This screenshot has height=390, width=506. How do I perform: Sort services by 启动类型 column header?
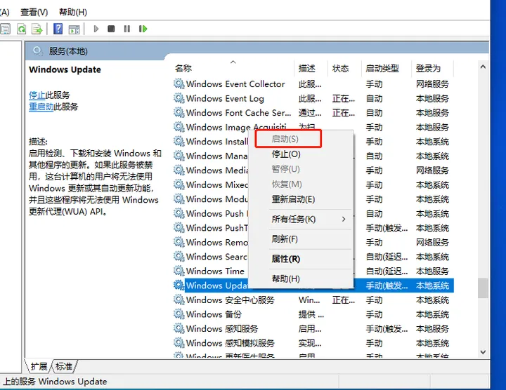[382, 68]
